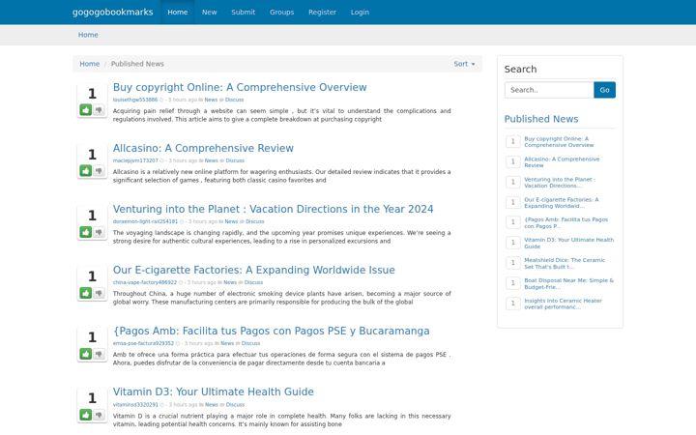Upvote the Allcasino review story
696x435 pixels.
pyautogui.click(x=86, y=170)
